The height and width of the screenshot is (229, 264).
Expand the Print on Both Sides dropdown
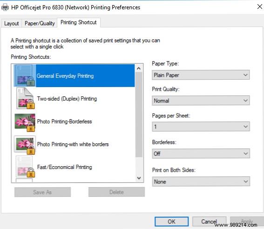201,182
